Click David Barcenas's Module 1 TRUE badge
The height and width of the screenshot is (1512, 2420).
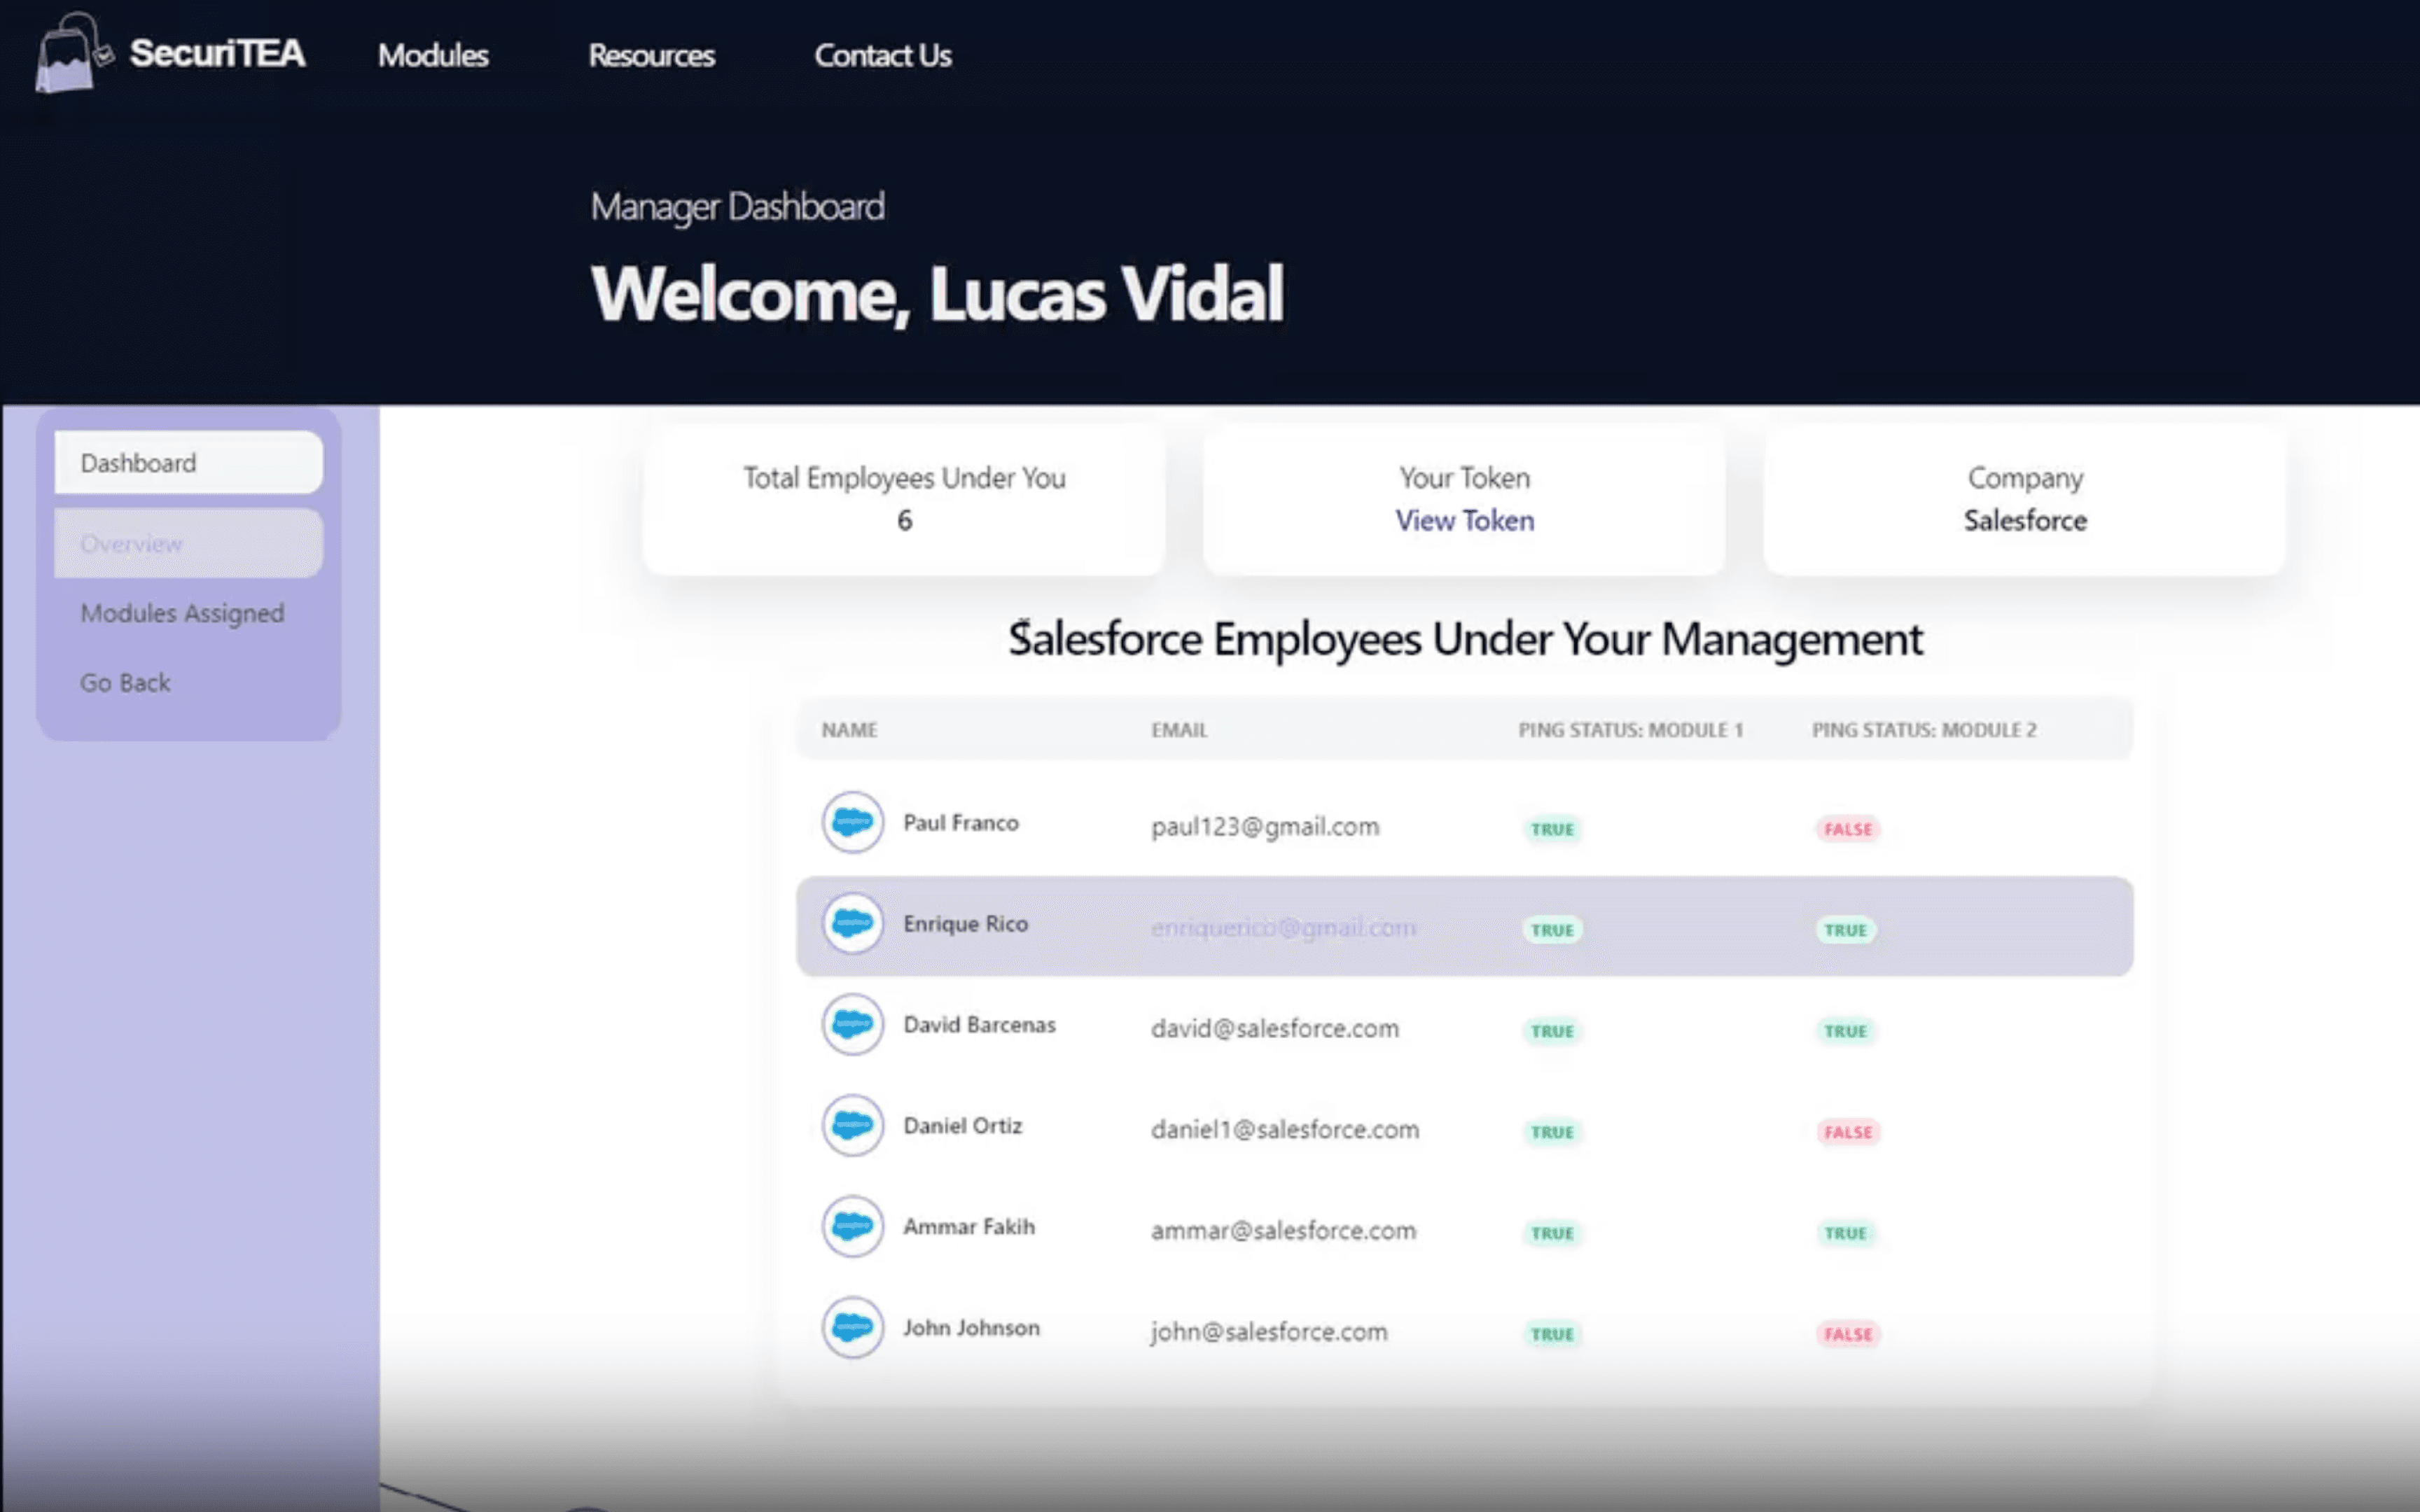click(x=1552, y=1031)
